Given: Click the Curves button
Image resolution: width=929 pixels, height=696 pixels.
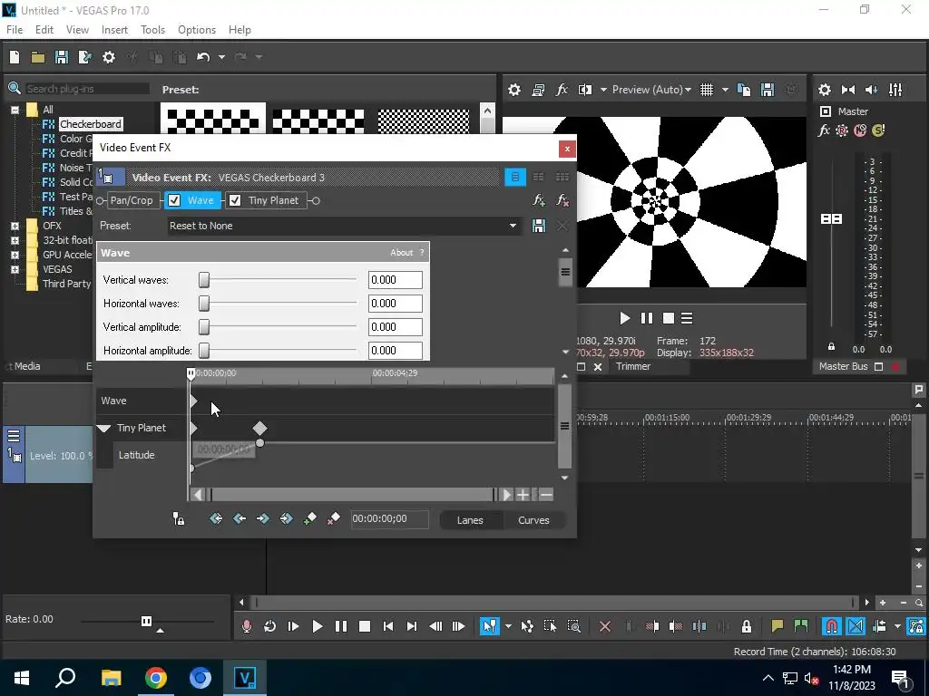Looking at the screenshot, I should (x=533, y=520).
